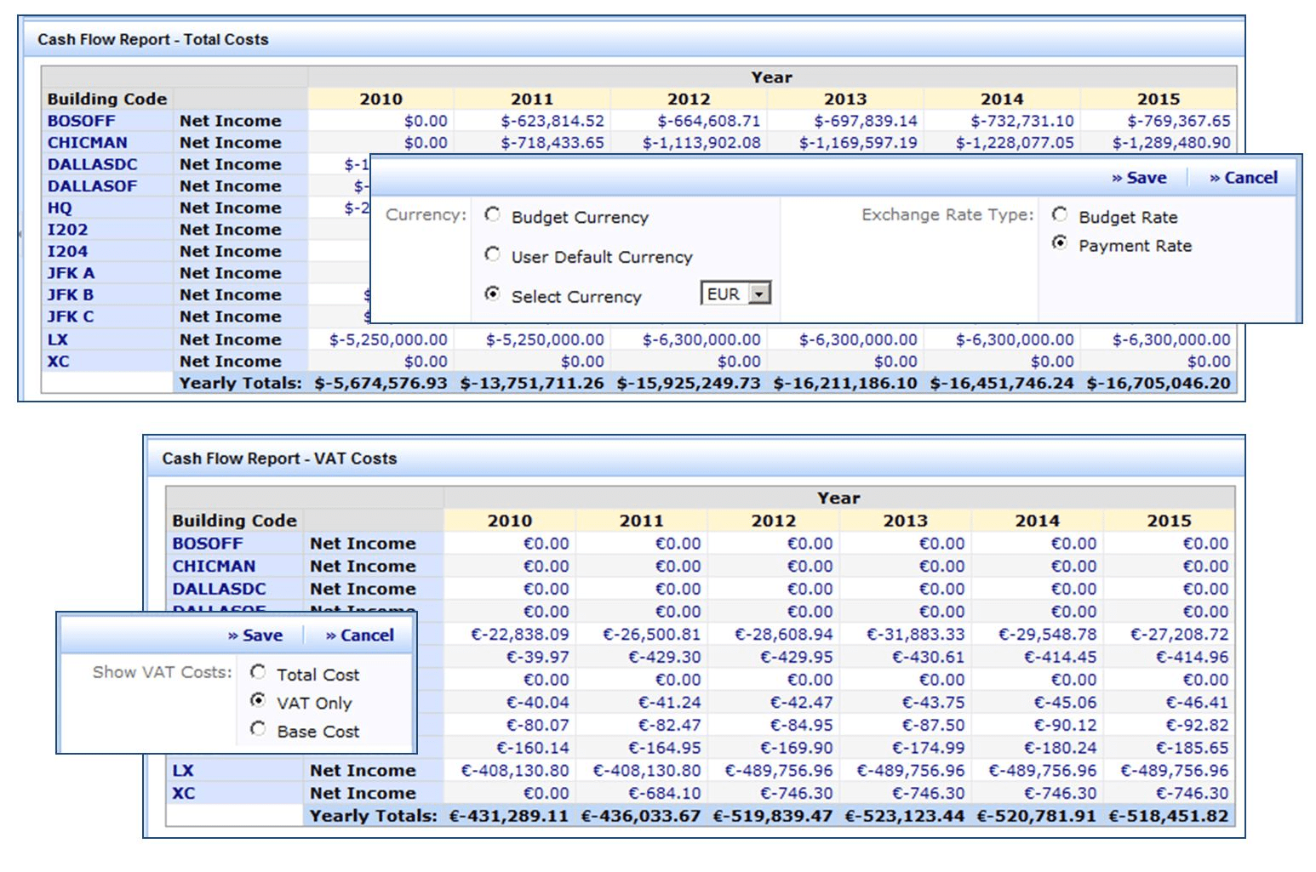1316x872 pixels.
Task: Open the HQ building link
Action: pos(58,207)
